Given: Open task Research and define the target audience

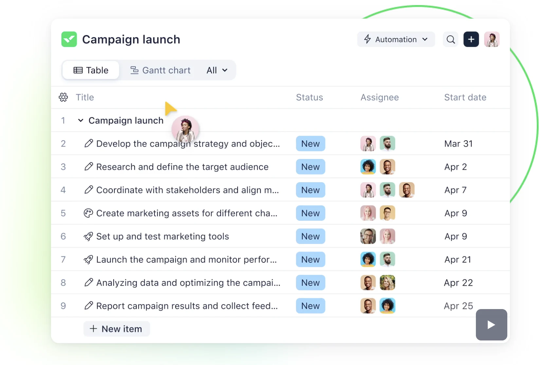Looking at the screenshot, I should click(x=182, y=167).
